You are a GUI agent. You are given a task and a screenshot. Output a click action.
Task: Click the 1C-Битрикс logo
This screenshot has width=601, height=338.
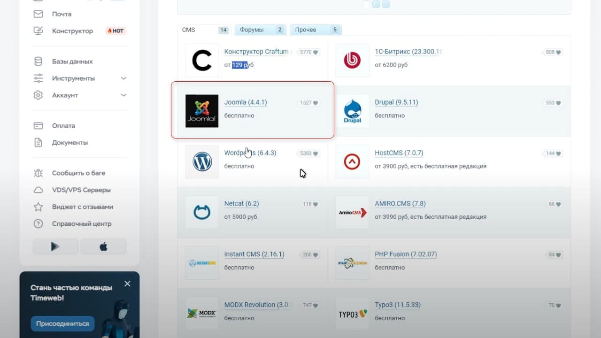[352, 60]
